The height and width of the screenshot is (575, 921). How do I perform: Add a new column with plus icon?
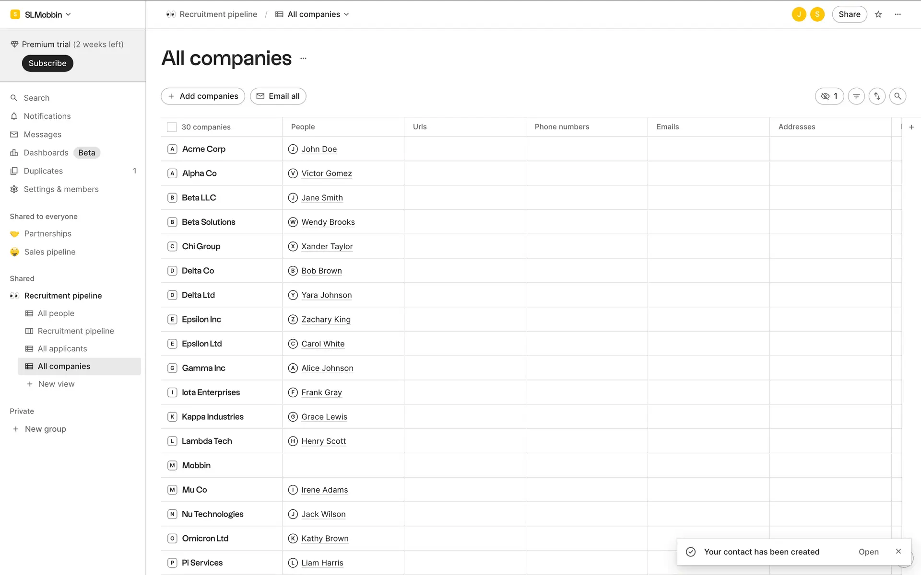[911, 127]
